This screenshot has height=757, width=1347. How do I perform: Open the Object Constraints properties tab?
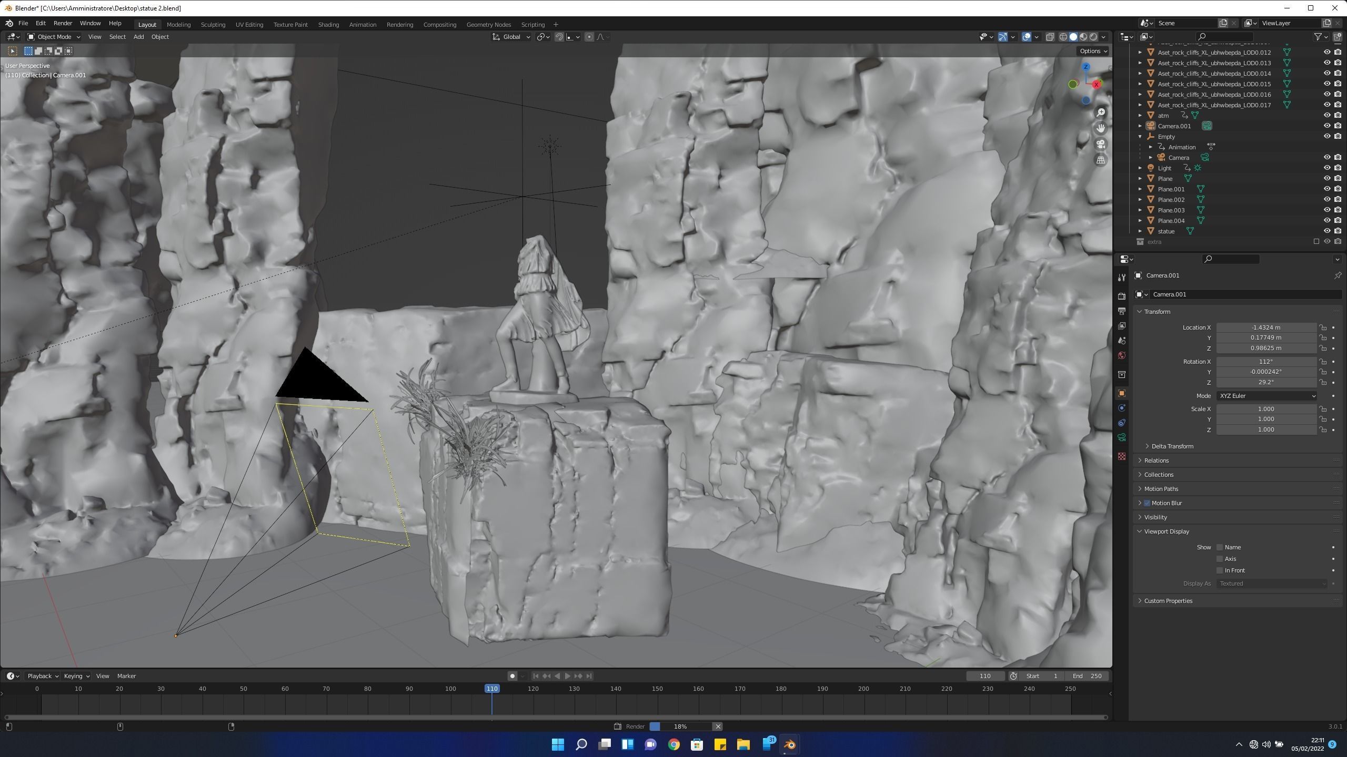pos(1122,423)
